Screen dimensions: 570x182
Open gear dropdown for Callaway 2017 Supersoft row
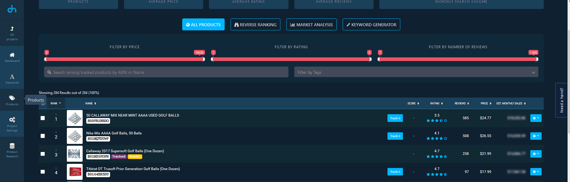(x=536, y=154)
